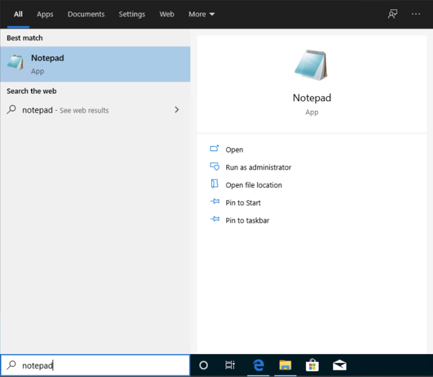The height and width of the screenshot is (377, 433).
Task: Open File Explorer from taskbar
Action: point(285,366)
